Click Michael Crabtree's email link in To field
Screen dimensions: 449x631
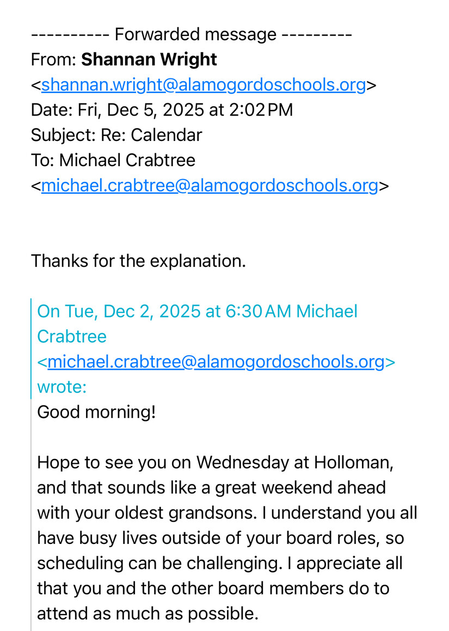210,186
